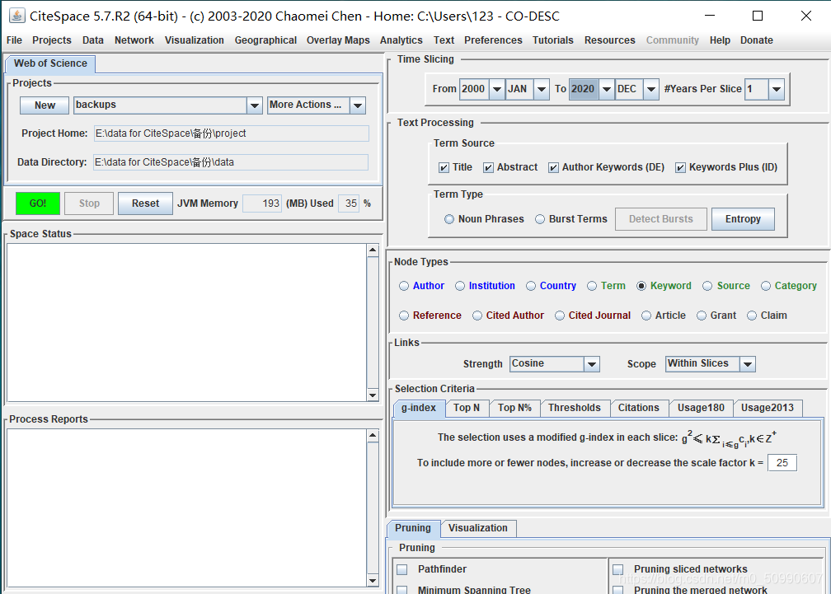Screen dimensions: 831x594
Task: Select the Web of Science tab
Action: (50, 63)
